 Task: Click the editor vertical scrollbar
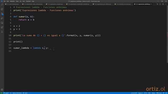click(167, 34)
